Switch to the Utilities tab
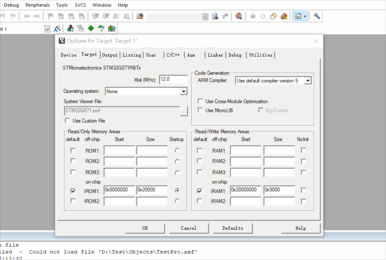This screenshot has width=386, height=260. click(261, 55)
